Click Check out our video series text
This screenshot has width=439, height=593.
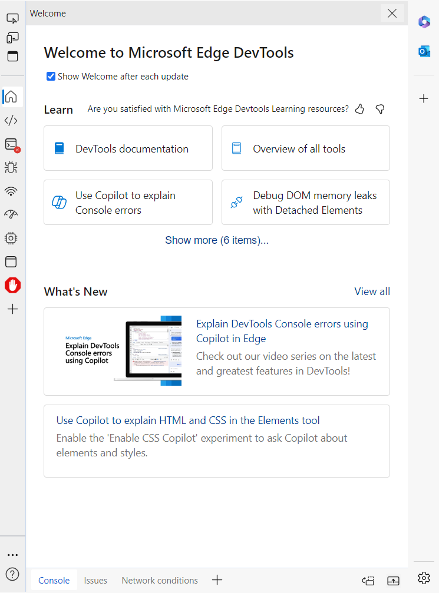click(286, 363)
